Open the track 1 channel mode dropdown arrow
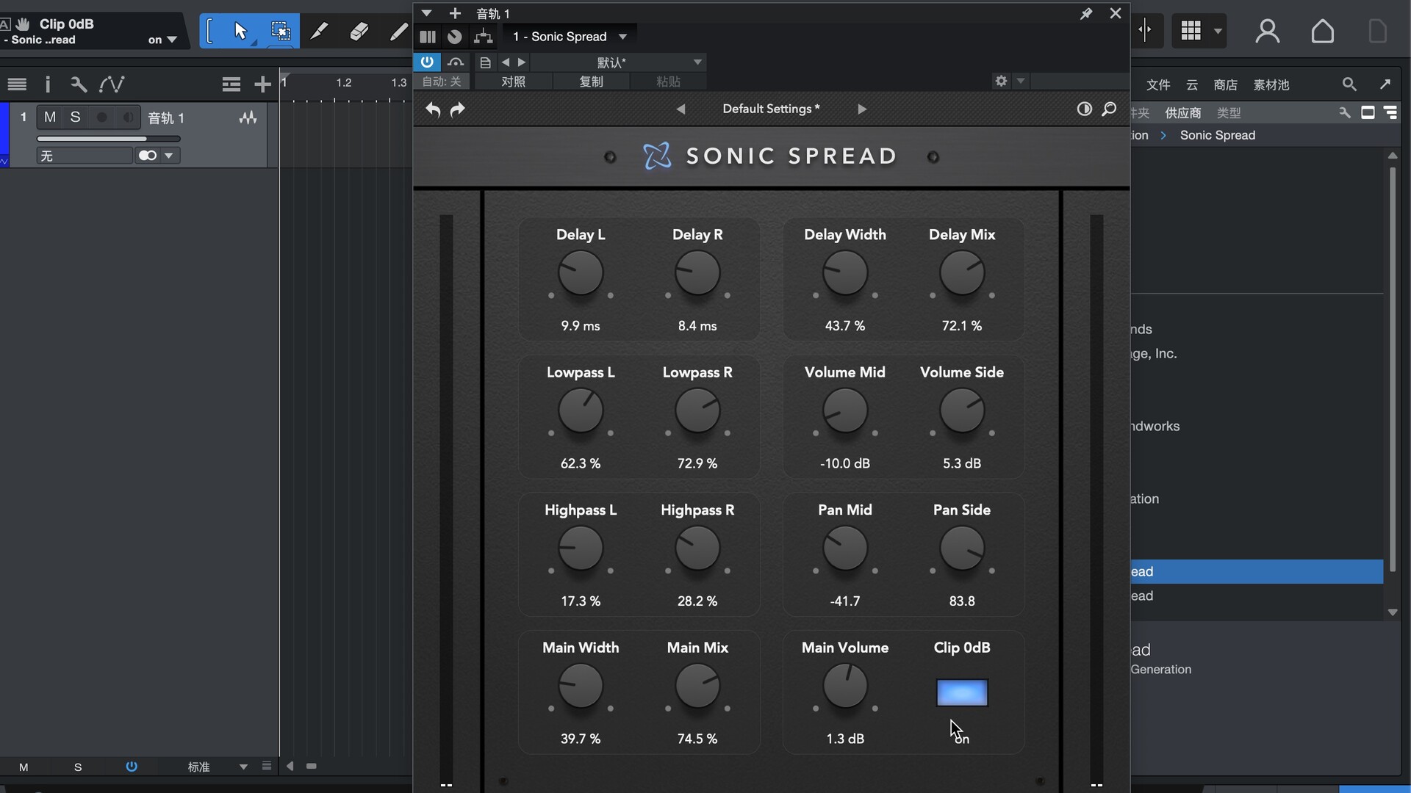The width and height of the screenshot is (1411, 793). pyautogui.click(x=169, y=156)
